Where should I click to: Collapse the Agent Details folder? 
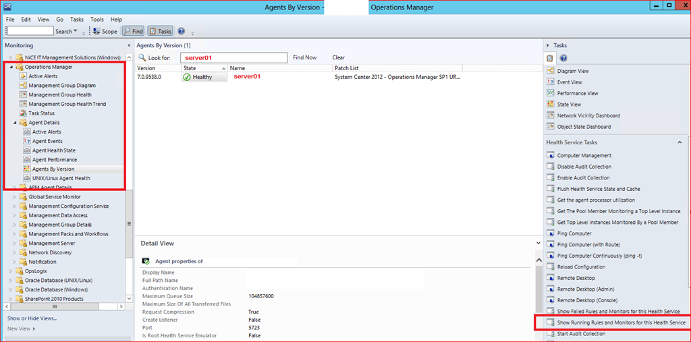(15, 123)
